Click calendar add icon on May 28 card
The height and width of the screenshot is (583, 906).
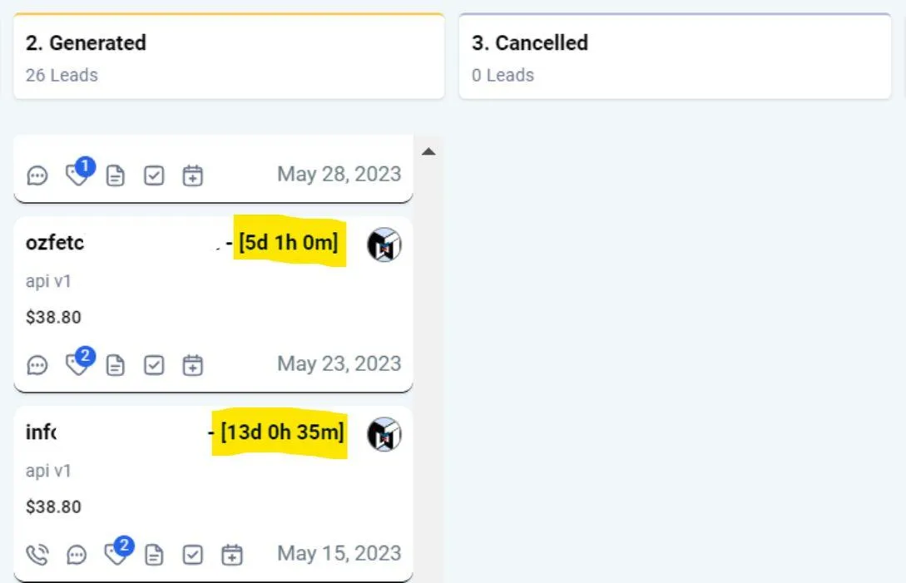click(x=192, y=175)
